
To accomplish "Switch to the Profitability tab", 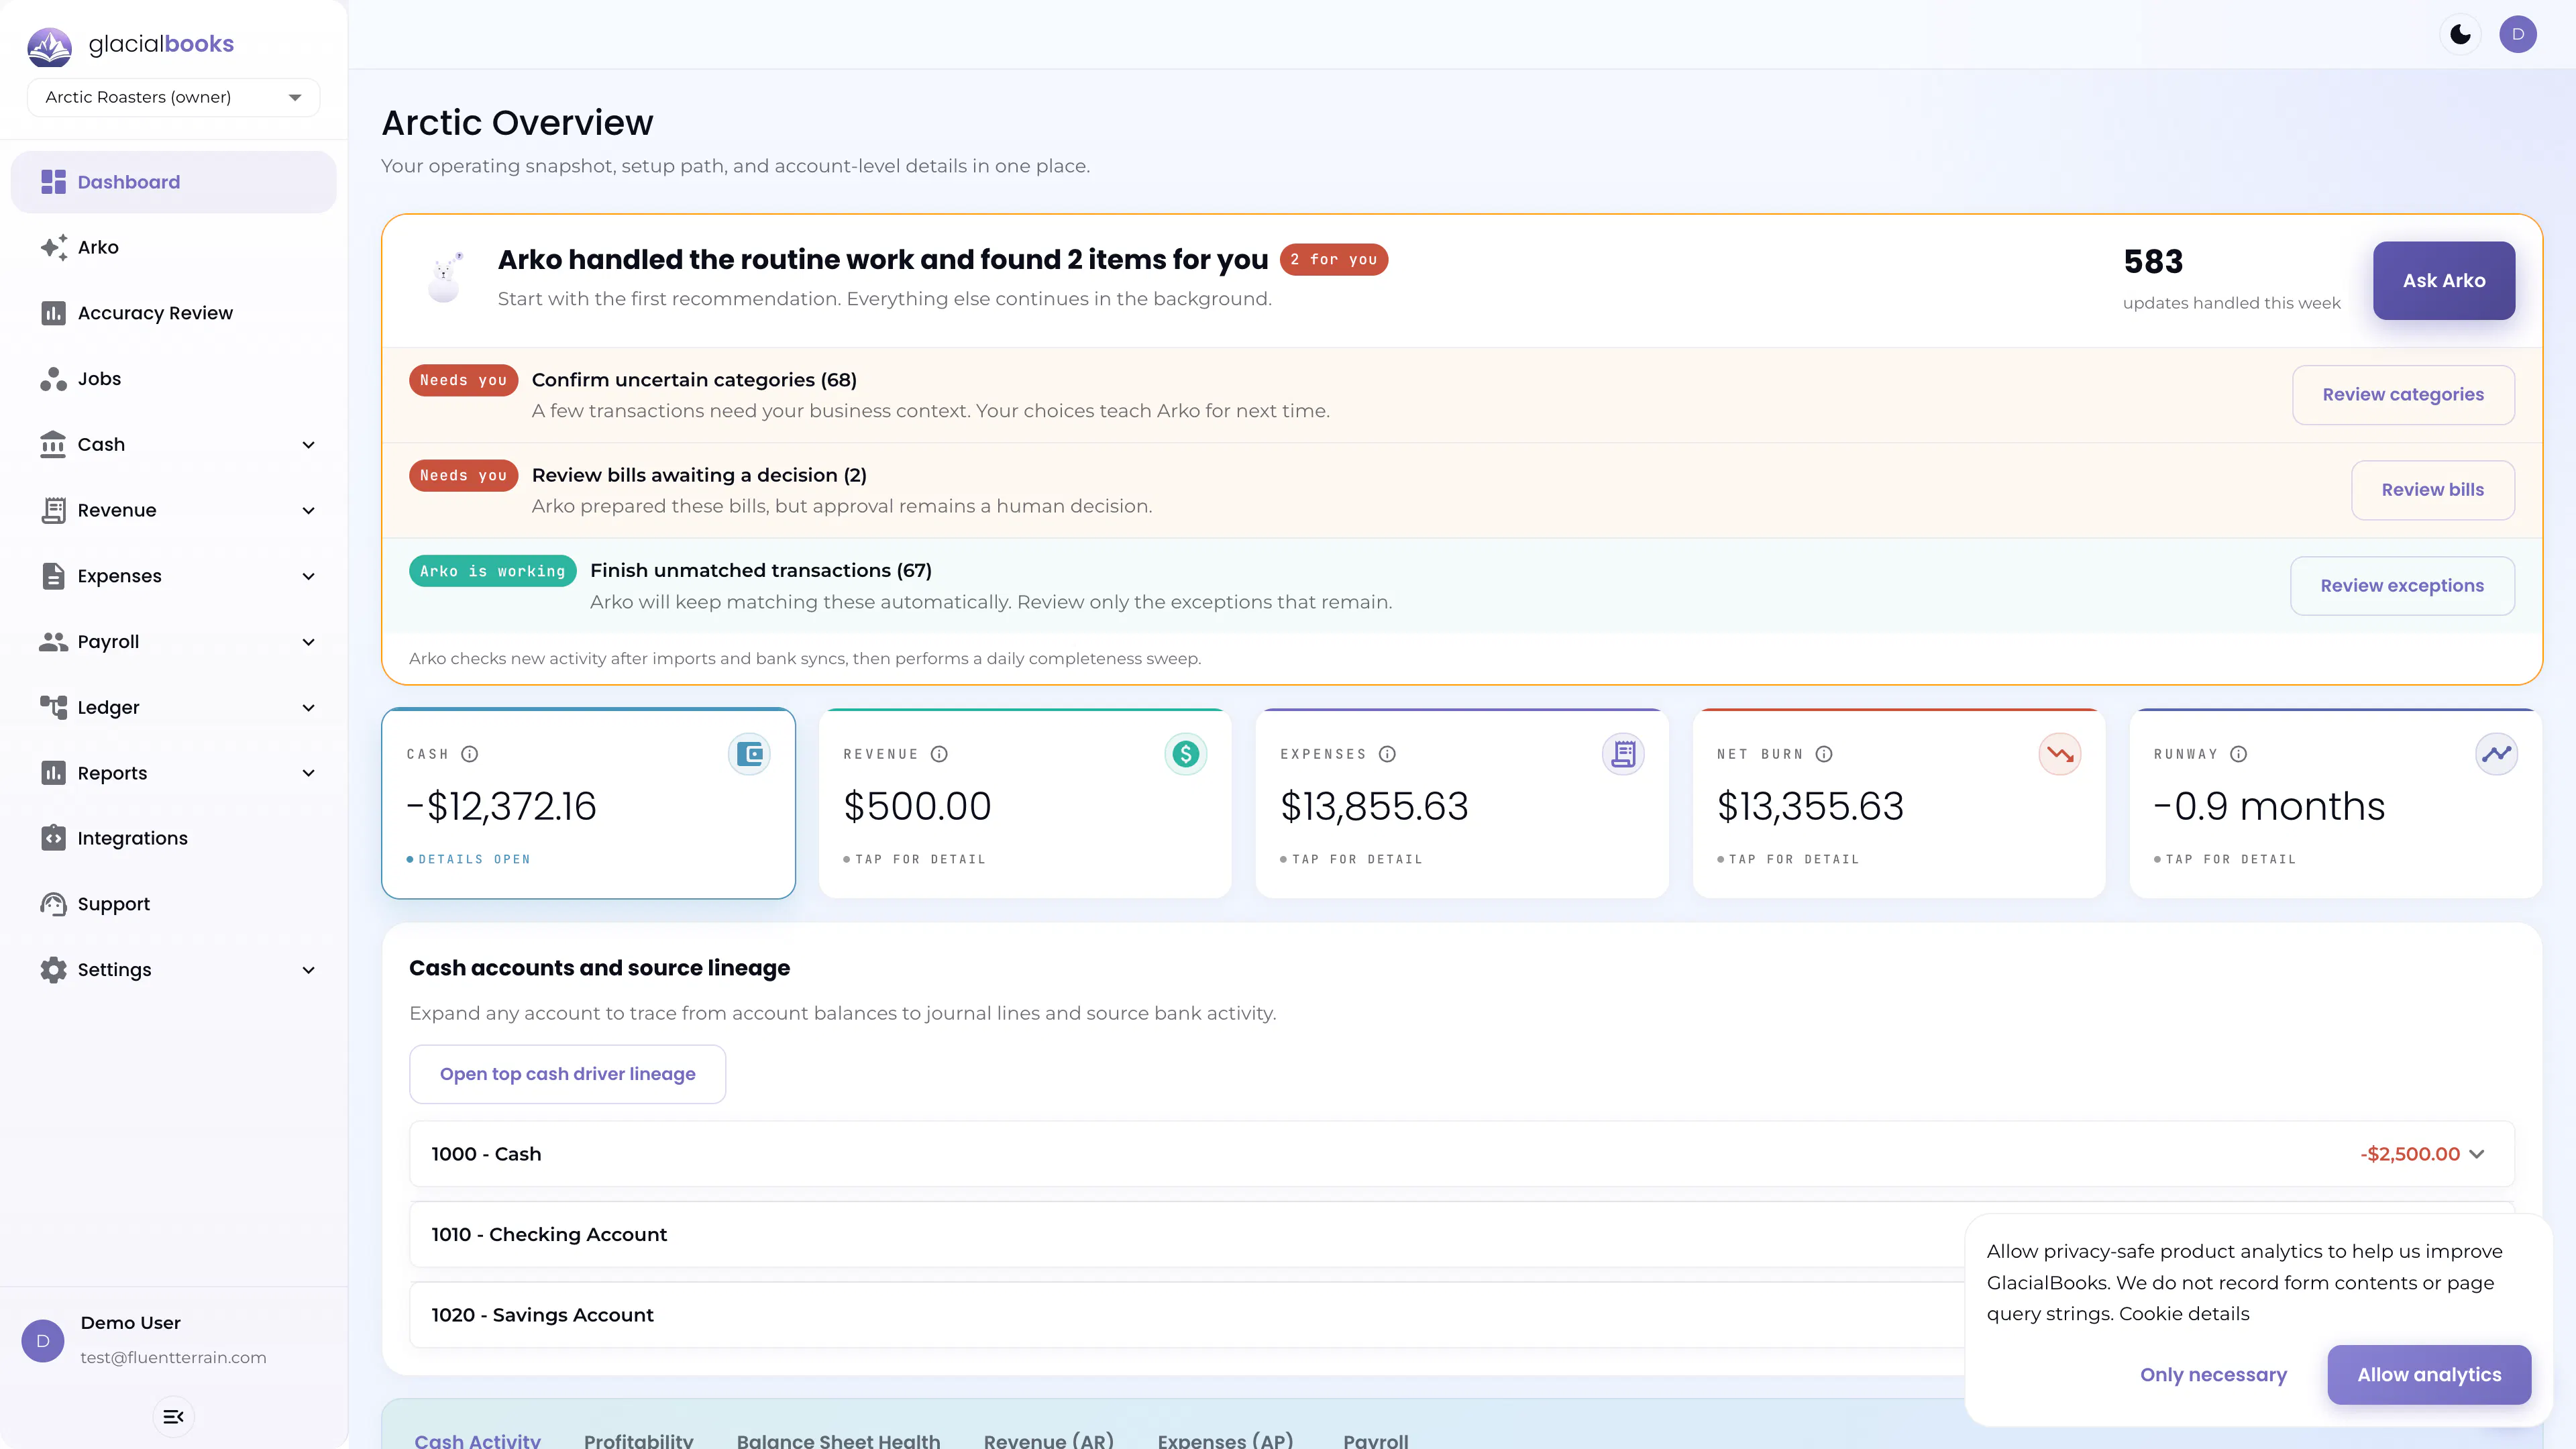I will [x=639, y=1440].
